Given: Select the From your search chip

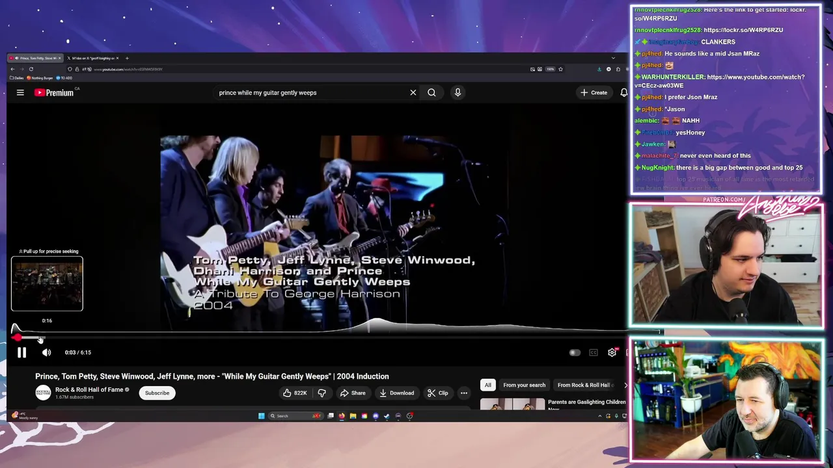Looking at the screenshot, I should coord(524,385).
